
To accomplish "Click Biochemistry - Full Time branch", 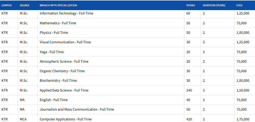I will click(x=58, y=81).
